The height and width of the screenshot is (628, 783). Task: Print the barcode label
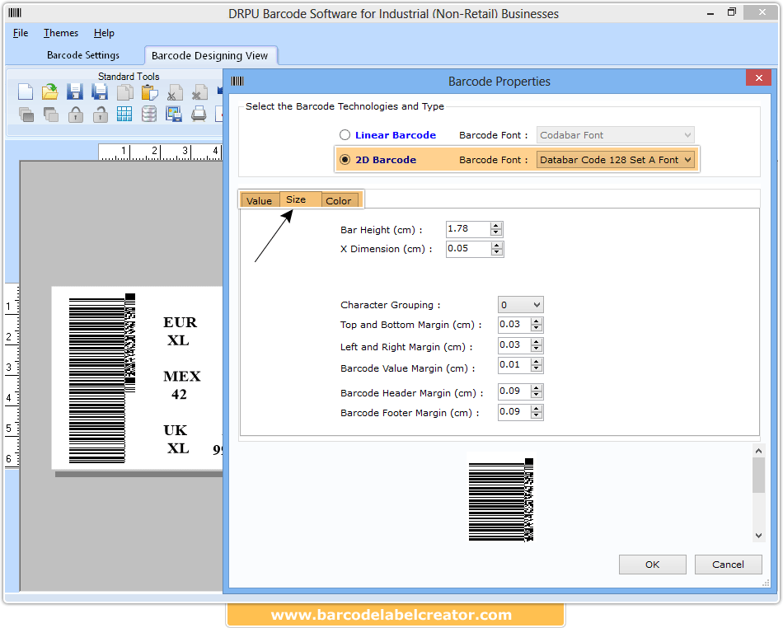198,115
